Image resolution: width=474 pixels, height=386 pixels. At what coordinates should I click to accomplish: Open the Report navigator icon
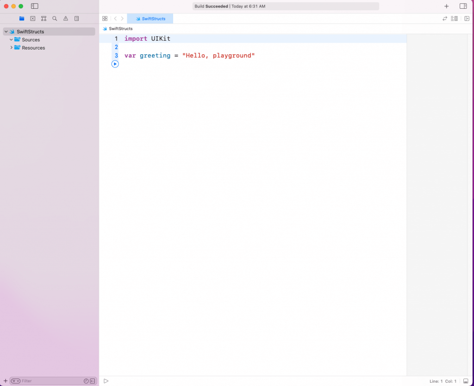point(76,19)
